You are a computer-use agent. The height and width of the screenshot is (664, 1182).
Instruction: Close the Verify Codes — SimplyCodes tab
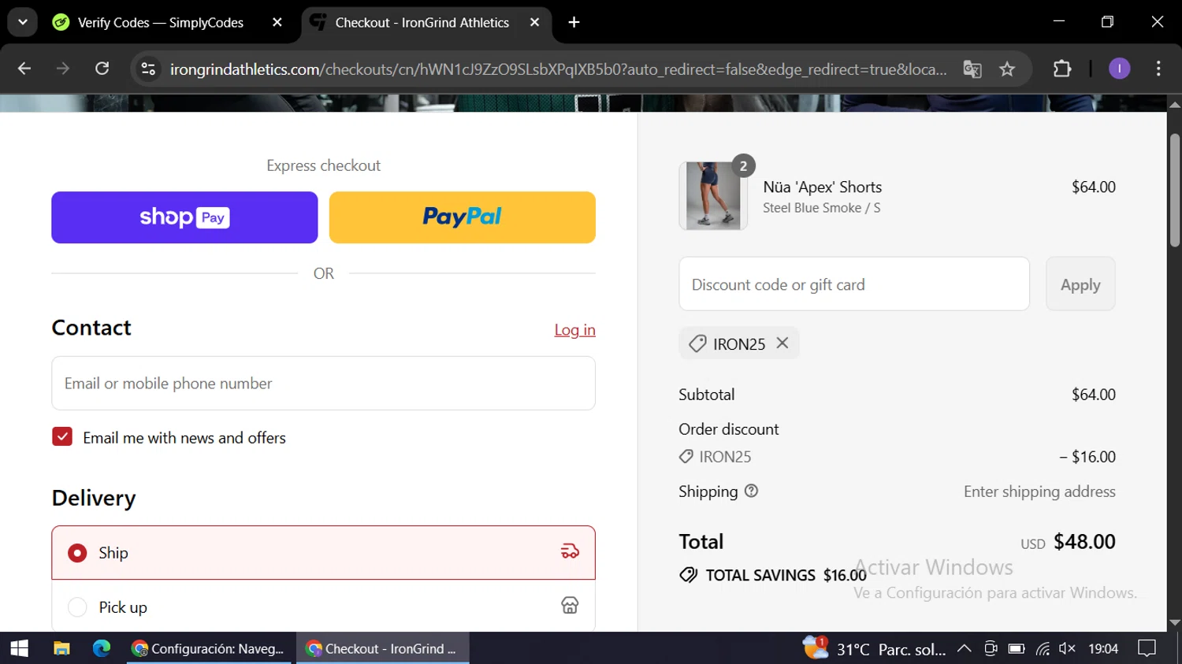277,23
